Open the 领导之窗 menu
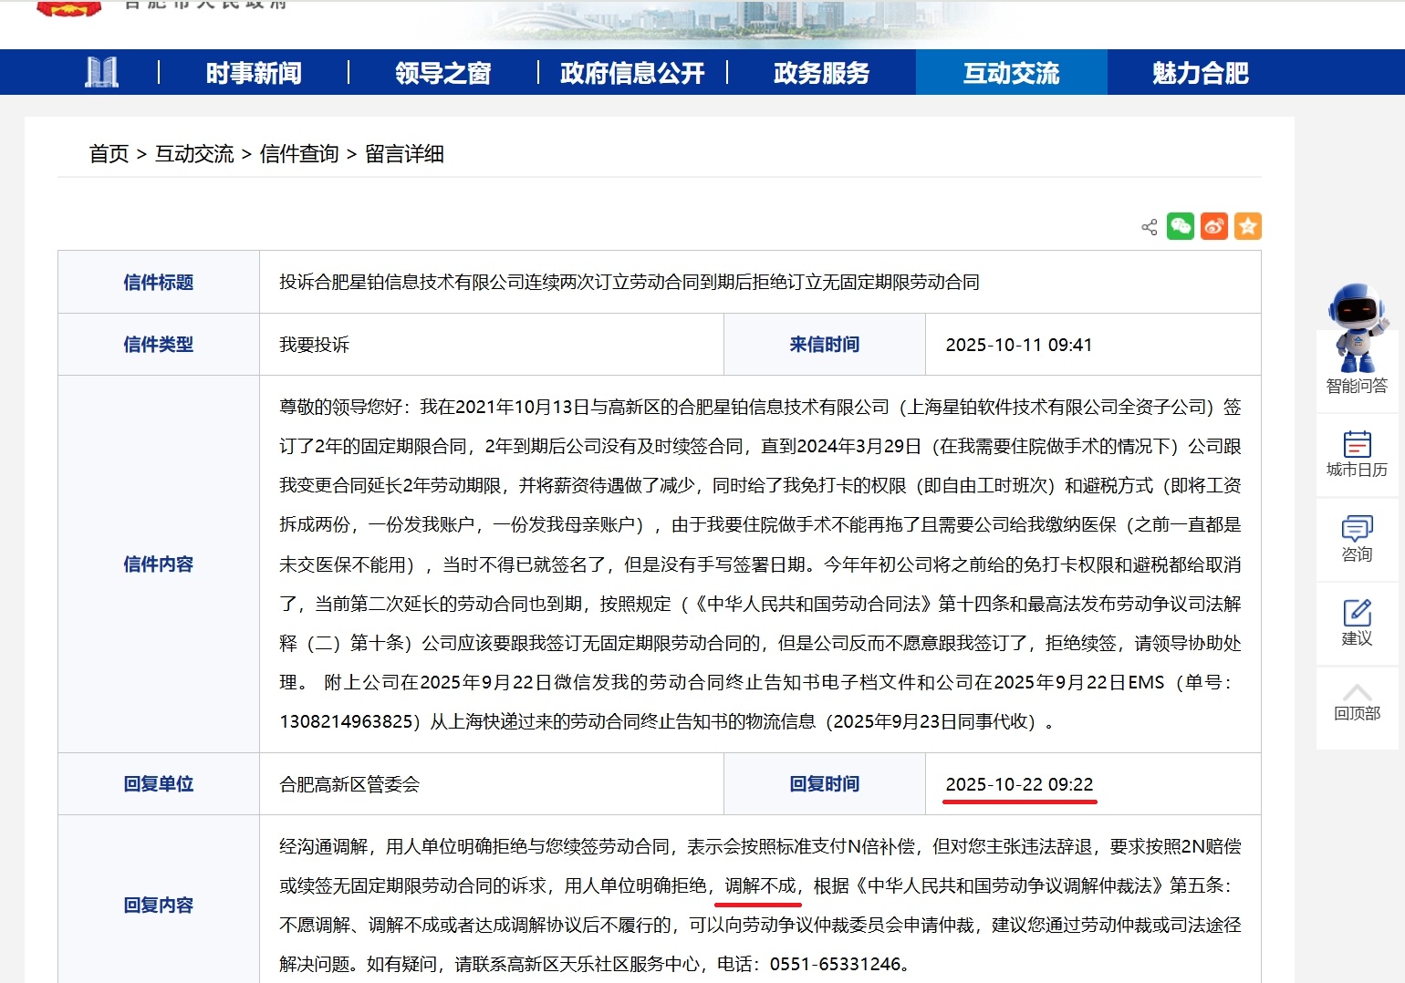The width and height of the screenshot is (1405, 983). point(442,72)
